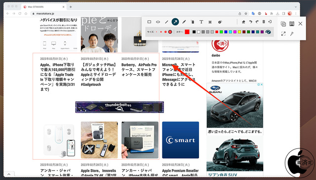Bookmark this page with star icon
This screenshot has width=316, height=180.
(x=246, y=13)
